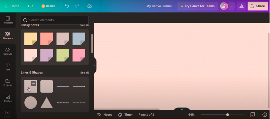Image resolution: width=270 pixels, height=119 pixels.
Task: Click the Share button
Action: pyautogui.click(x=258, y=6)
